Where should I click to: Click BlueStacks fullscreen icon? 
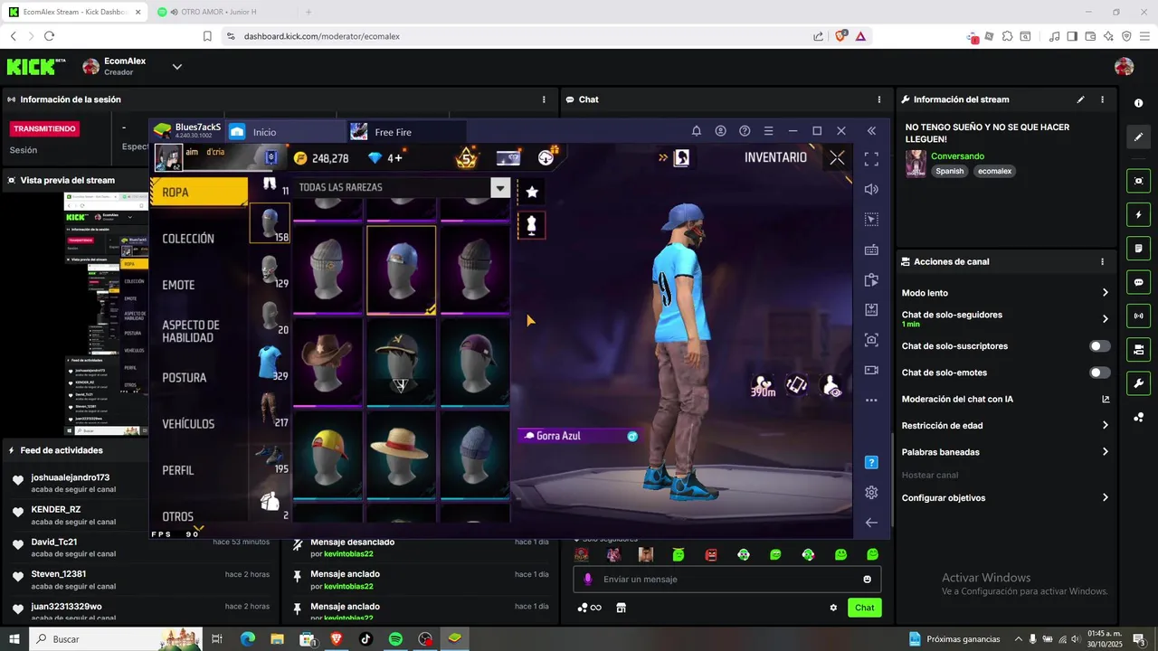click(871, 159)
